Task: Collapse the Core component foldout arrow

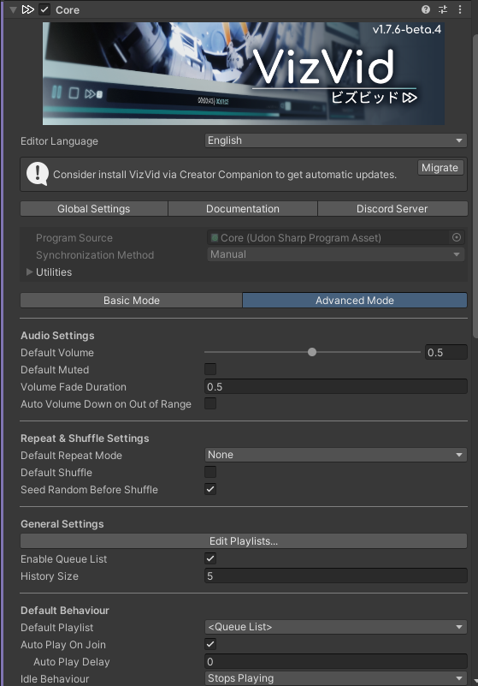Action: coord(13,9)
